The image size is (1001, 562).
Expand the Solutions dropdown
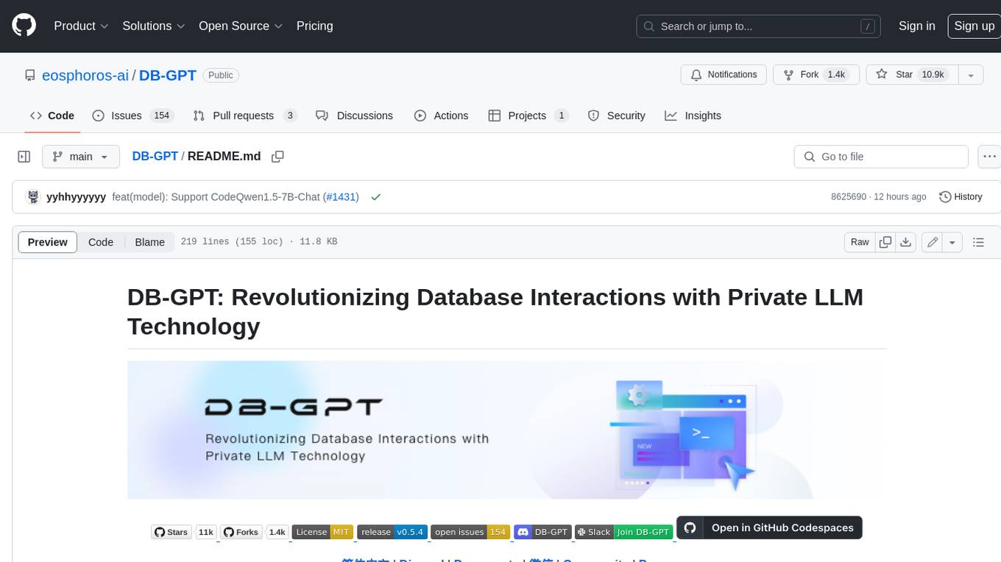[153, 26]
